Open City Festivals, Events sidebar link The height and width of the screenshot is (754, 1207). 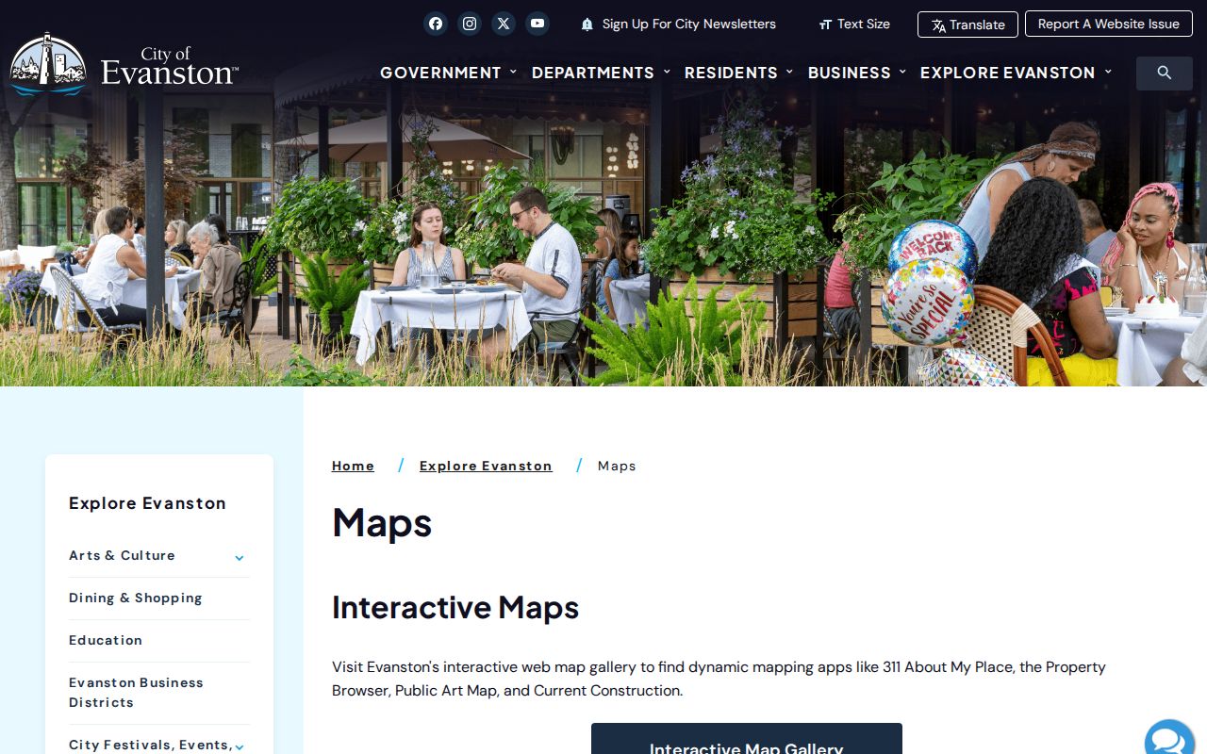150,745
